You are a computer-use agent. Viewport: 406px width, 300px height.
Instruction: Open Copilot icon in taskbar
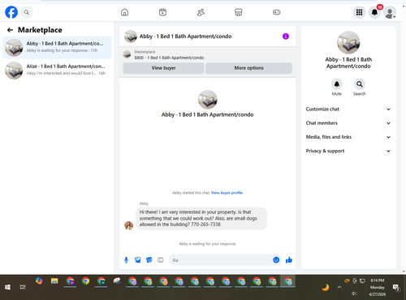pos(39,281)
